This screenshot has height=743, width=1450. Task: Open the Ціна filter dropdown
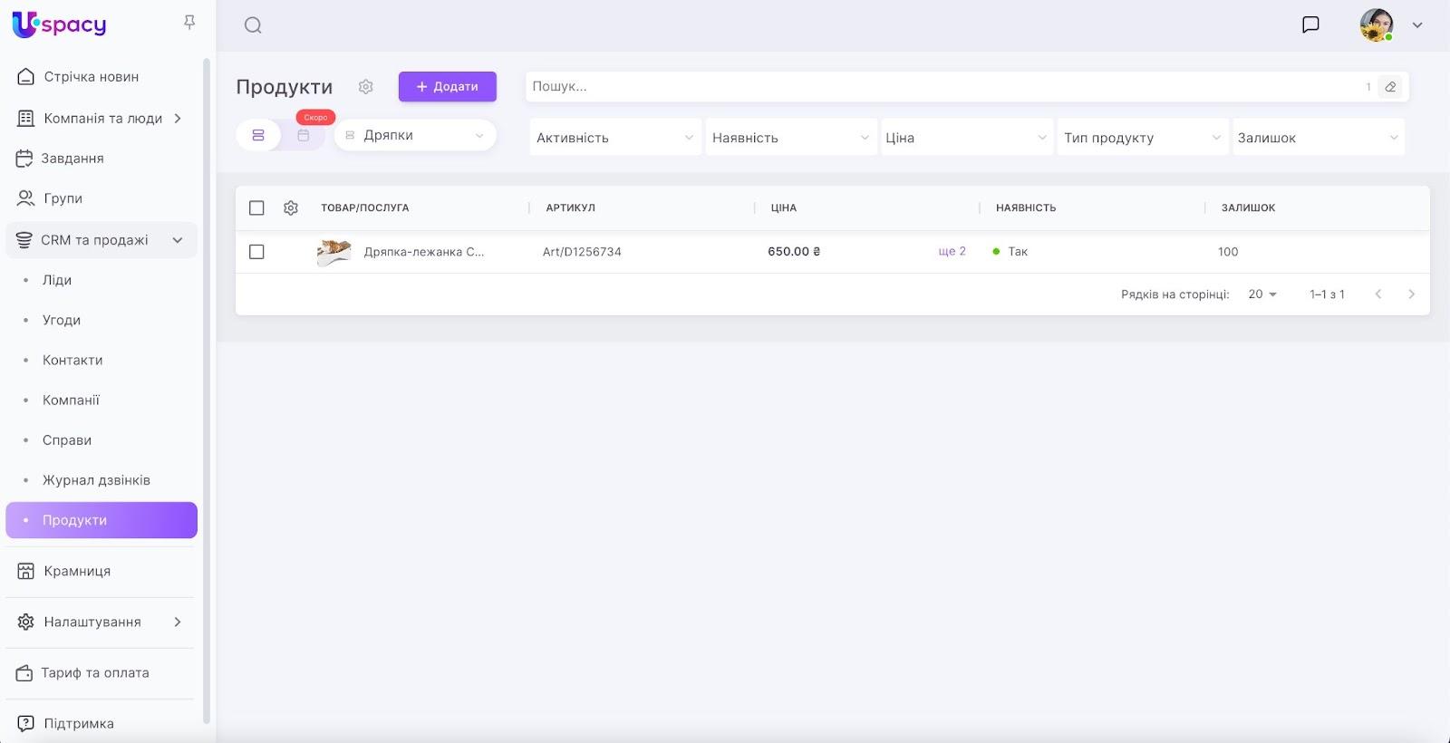click(x=966, y=138)
